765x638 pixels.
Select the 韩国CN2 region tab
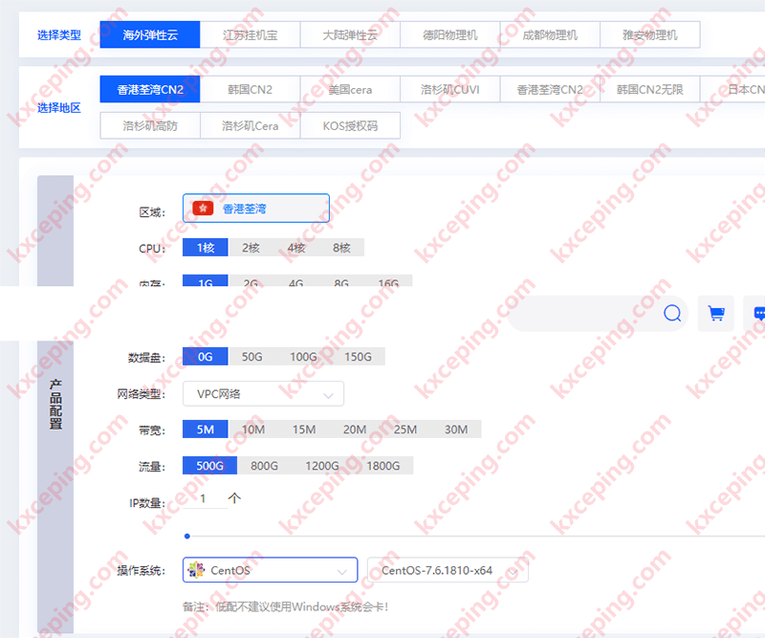(250, 90)
